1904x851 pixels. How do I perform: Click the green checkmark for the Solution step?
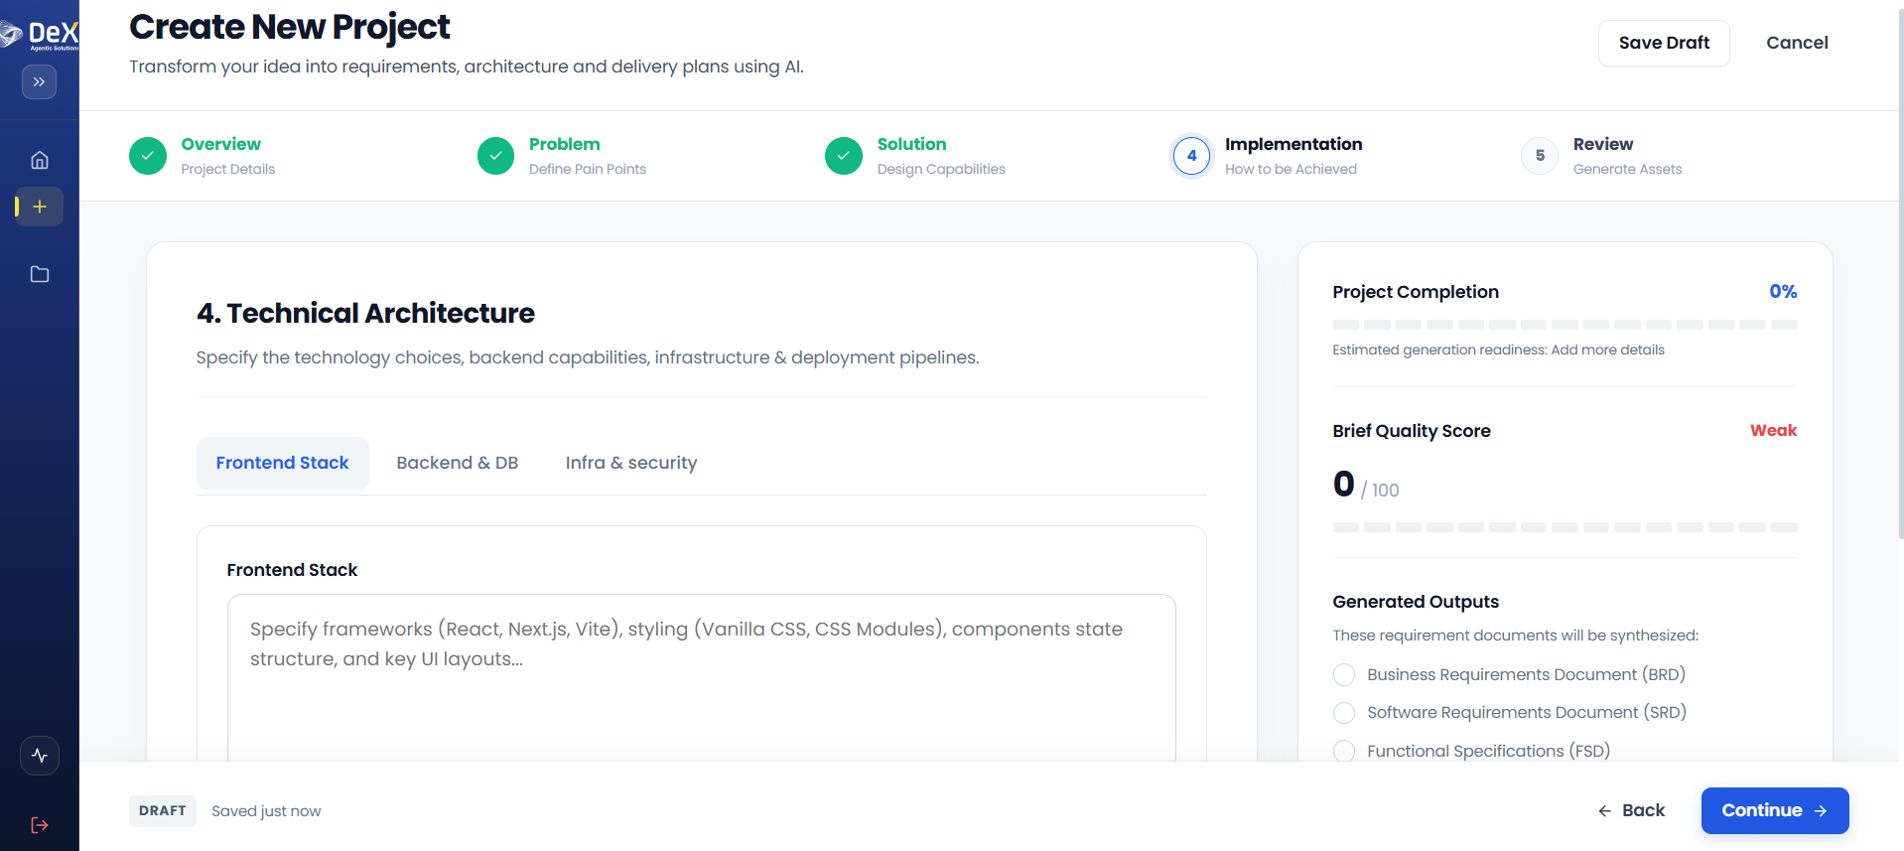point(844,156)
